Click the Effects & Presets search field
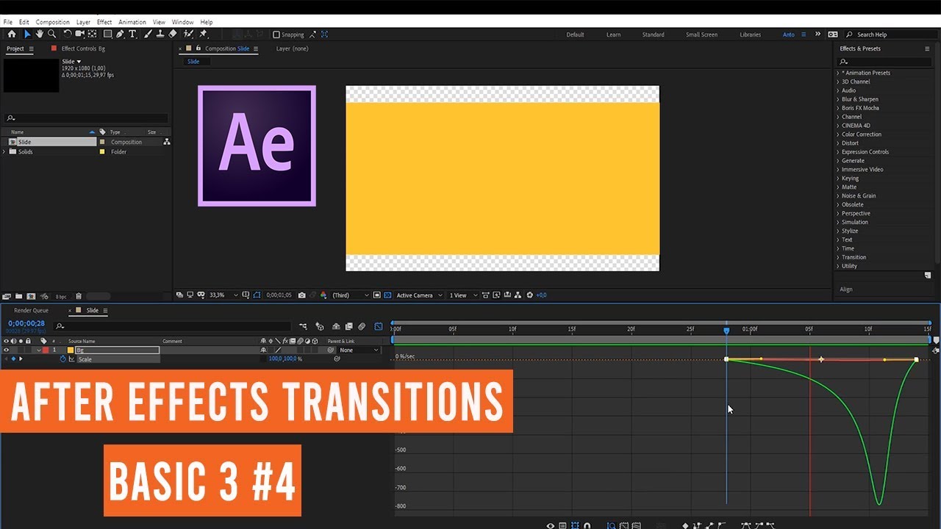941x529 pixels. 885,61
